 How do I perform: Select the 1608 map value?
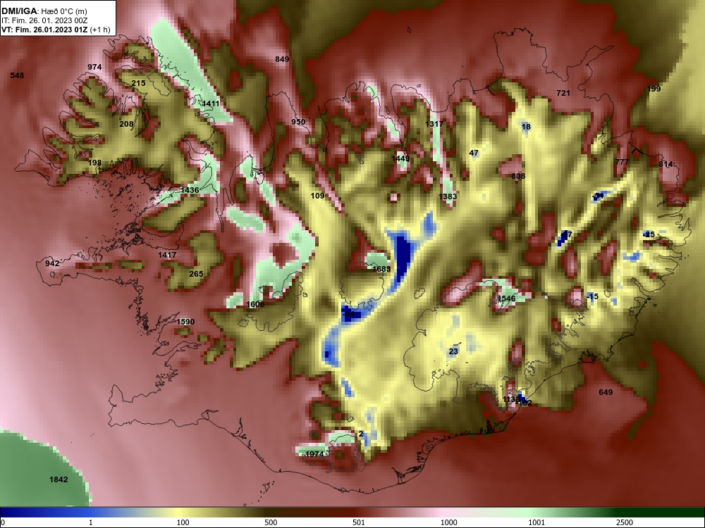click(255, 304)
